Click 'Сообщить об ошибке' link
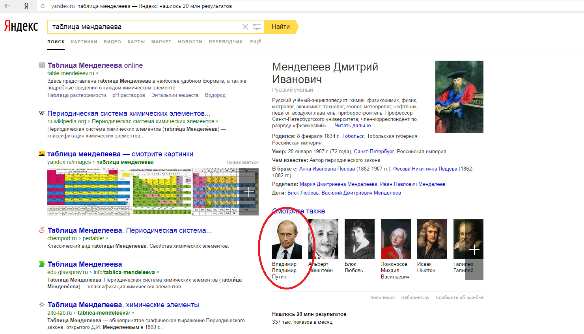Viewport: 584px width, 334px height. pos(459,297)
